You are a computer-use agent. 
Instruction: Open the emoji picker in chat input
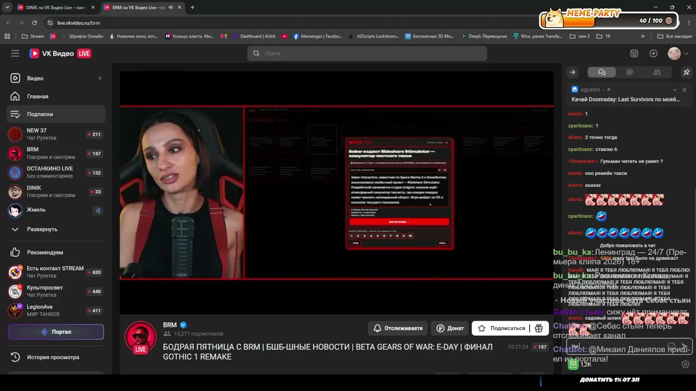(672, 346)
